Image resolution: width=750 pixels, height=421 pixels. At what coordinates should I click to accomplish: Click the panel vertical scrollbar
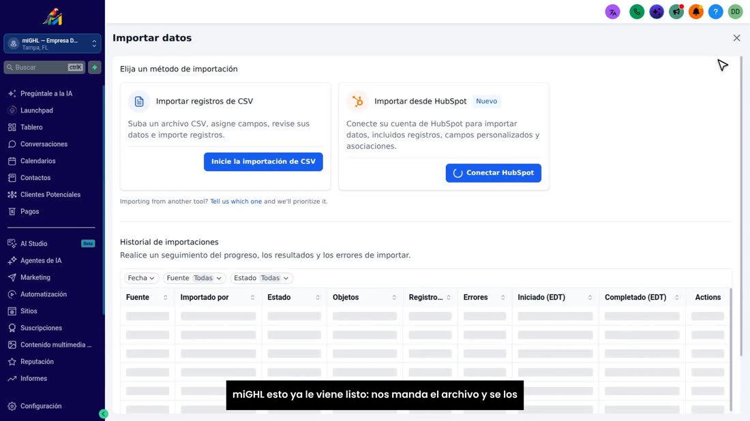click(741, 206)
